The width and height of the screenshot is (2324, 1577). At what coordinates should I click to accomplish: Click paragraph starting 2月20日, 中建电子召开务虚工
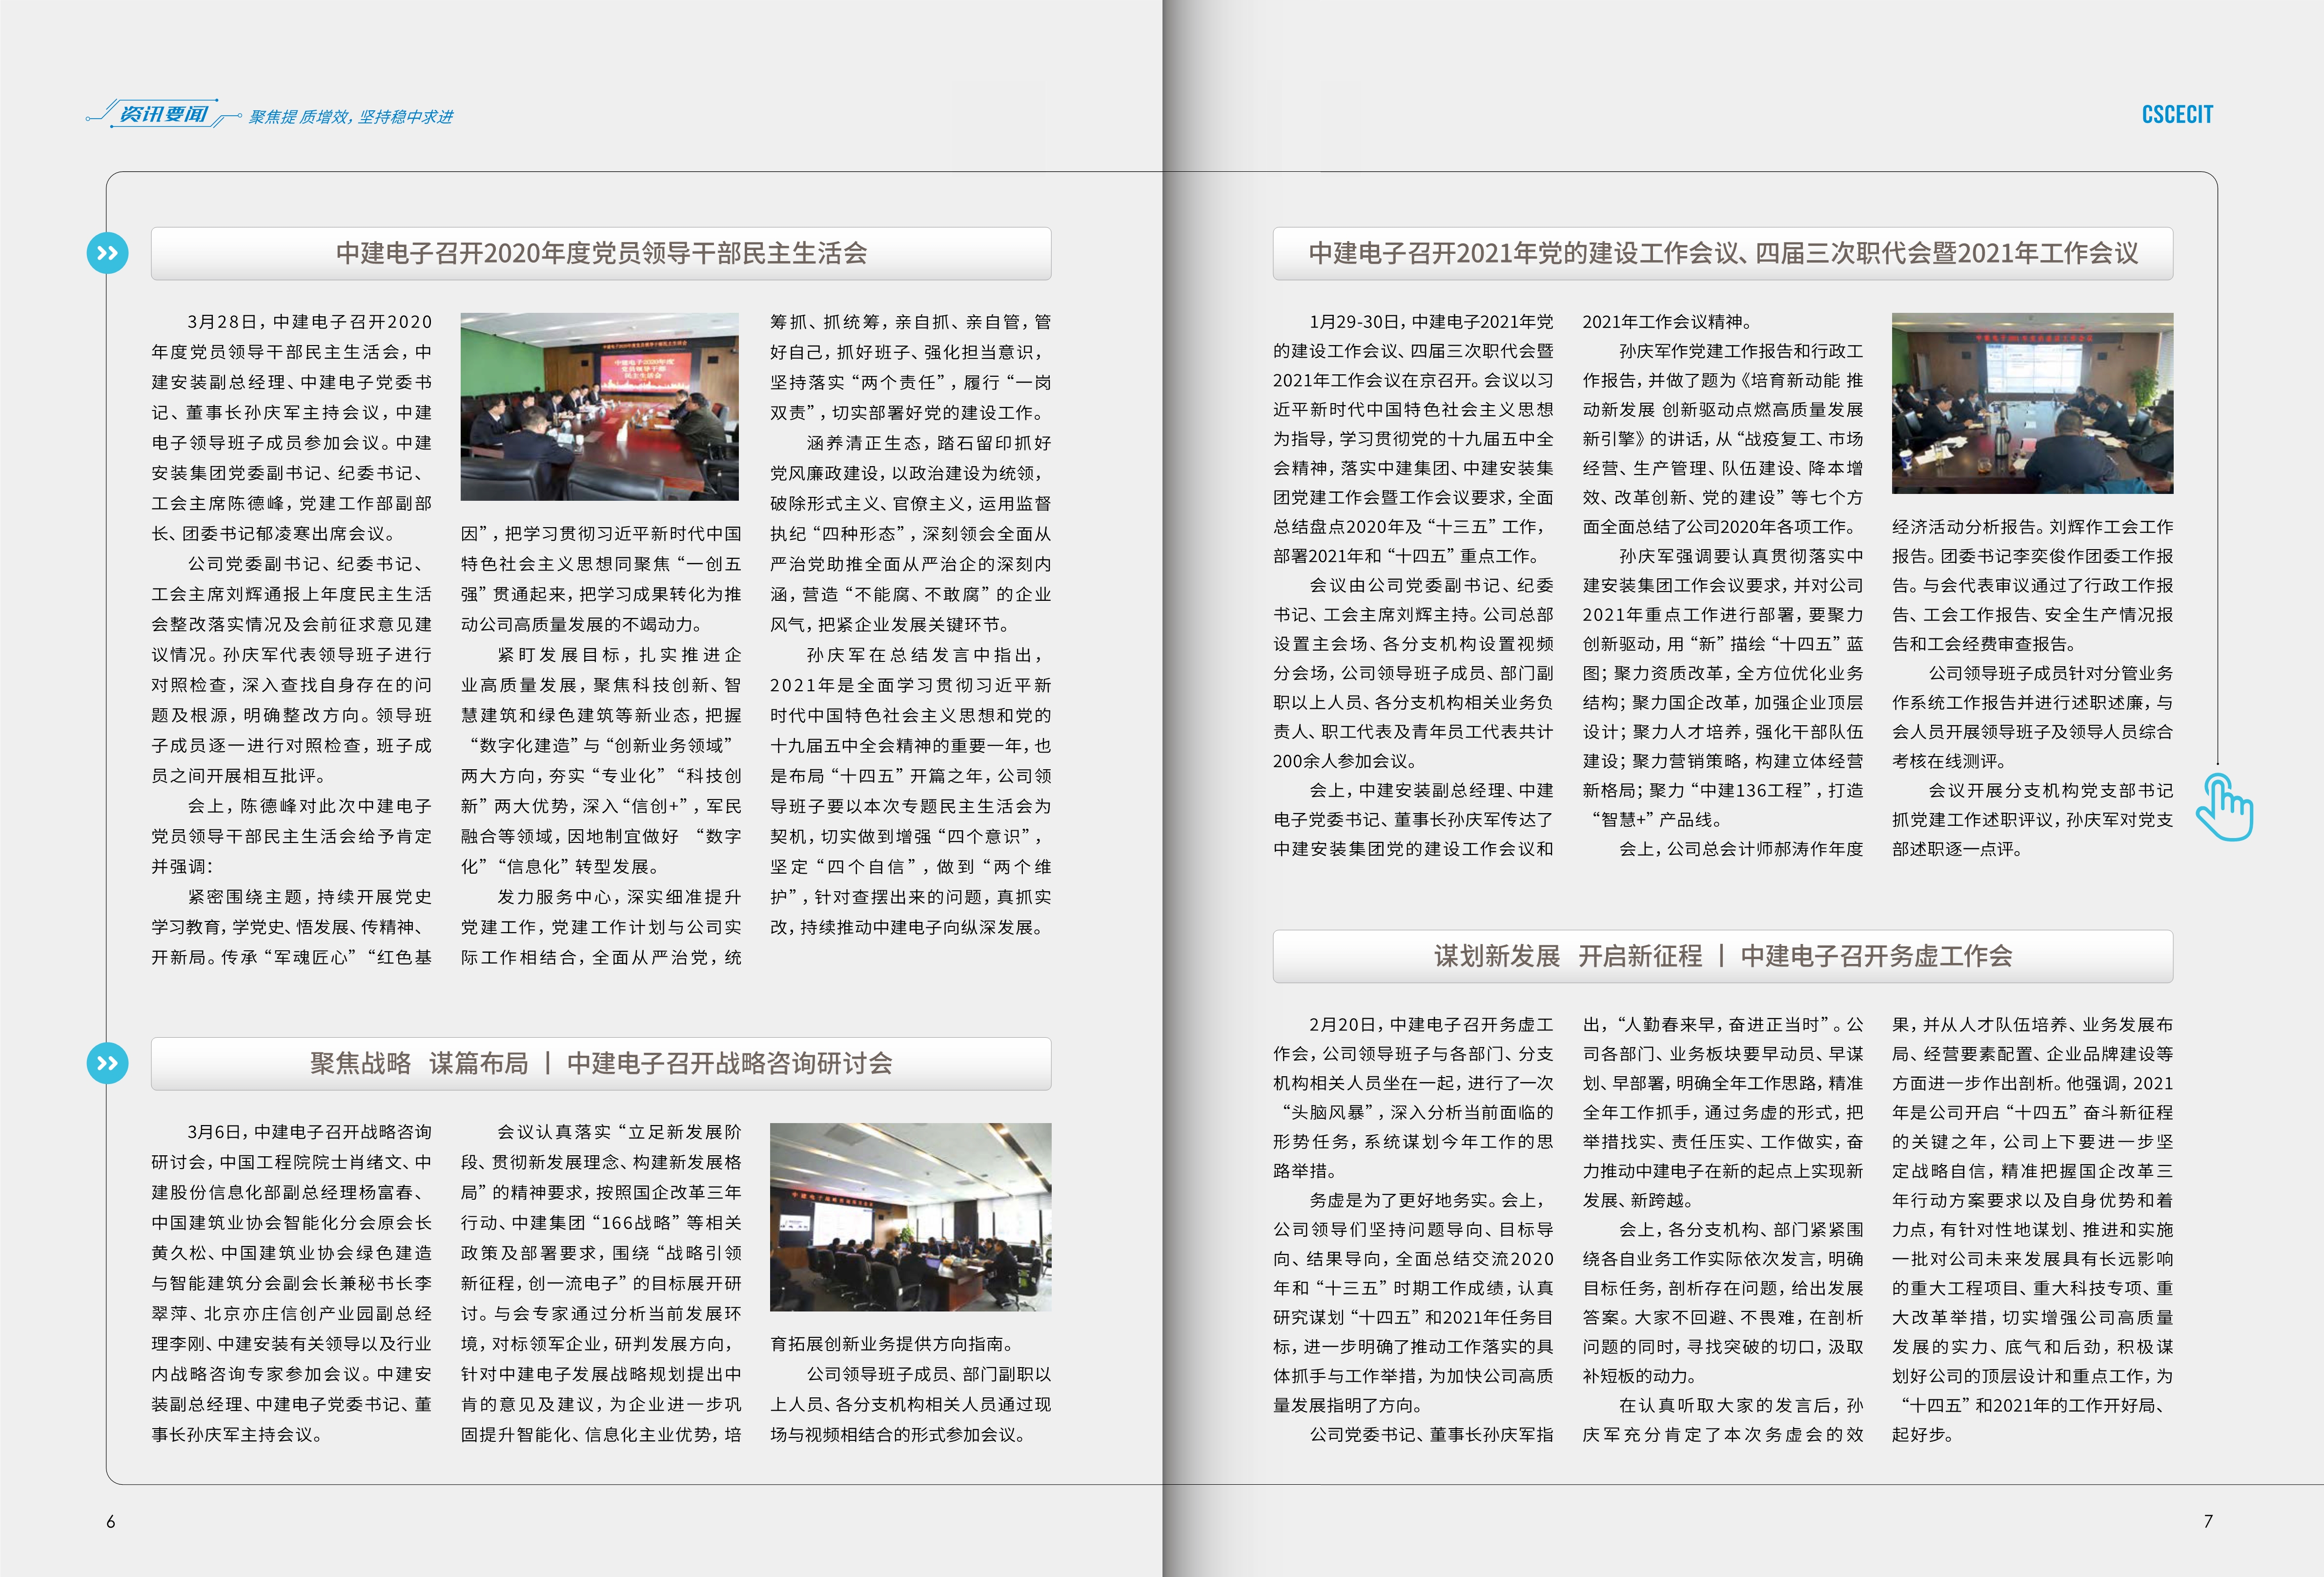(x=1413, y=1097)
